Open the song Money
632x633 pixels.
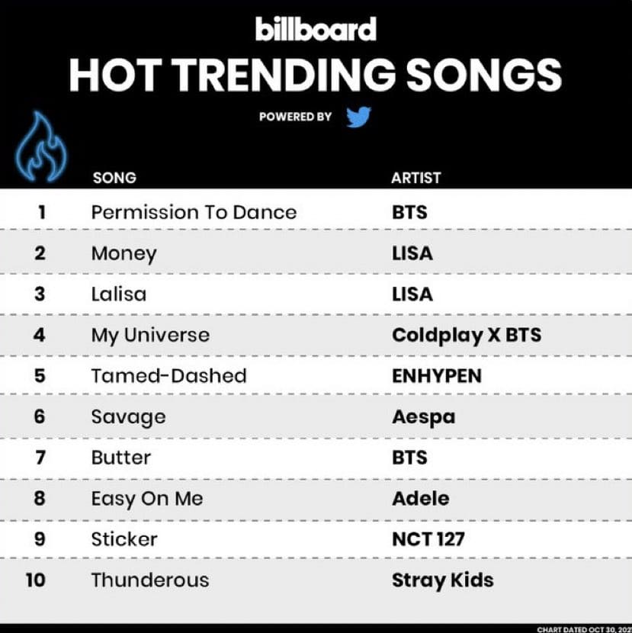point(124,253)
